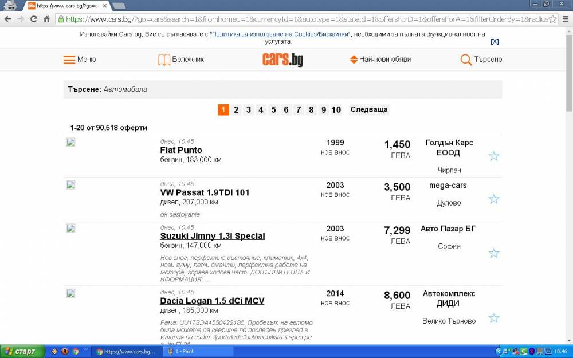Expand quick launch chevron in taskbar
Image resolution: width=573 pixels, height=358 pixels.
pyautogui.click(x=86, y=349)
